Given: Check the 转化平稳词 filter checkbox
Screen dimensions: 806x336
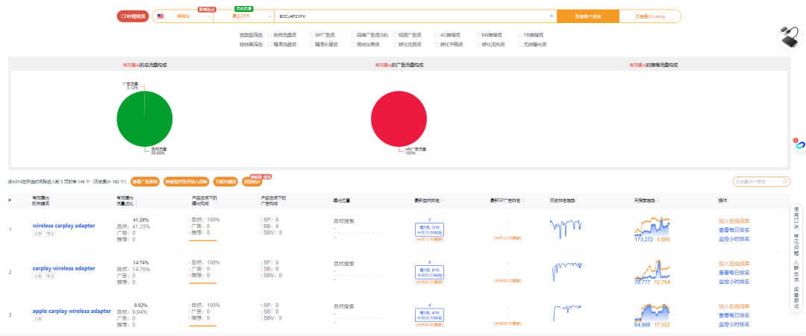Looking at the screenshot, I should [x=437, y=45].
